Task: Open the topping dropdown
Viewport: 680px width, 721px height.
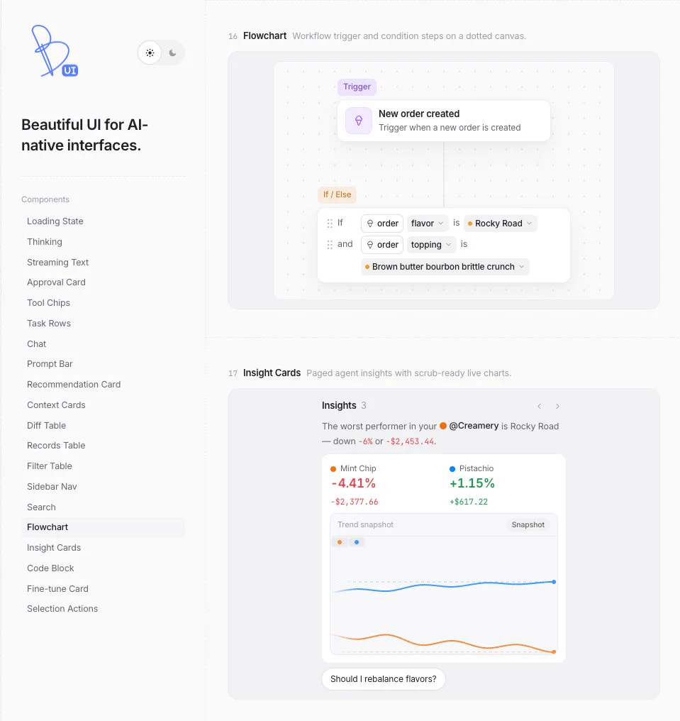Action: click(x=431, y=245)
